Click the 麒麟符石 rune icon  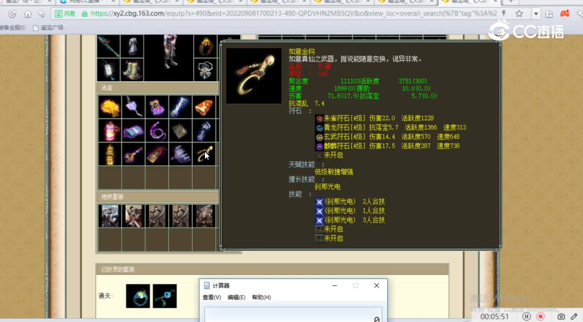click(319, 146)
